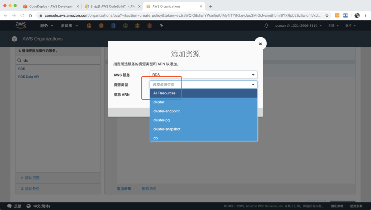Click the browser home icon

pos(30,15)
